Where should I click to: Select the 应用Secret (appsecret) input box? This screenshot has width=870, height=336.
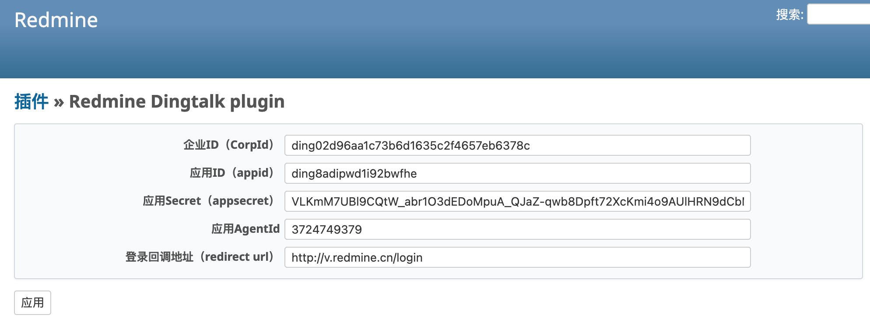517,201
